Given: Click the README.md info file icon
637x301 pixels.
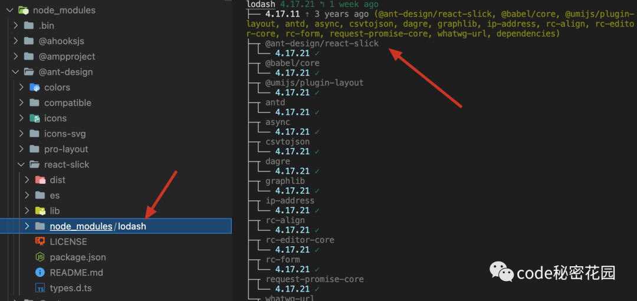Looking at the screenshot, I should coord(40,272).
